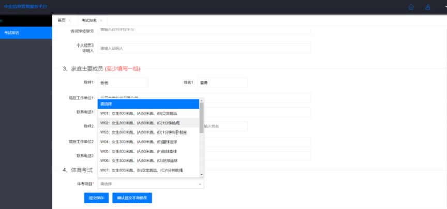
Task: Focus the 联系电话1 input field
Action: tap(258, 112)
